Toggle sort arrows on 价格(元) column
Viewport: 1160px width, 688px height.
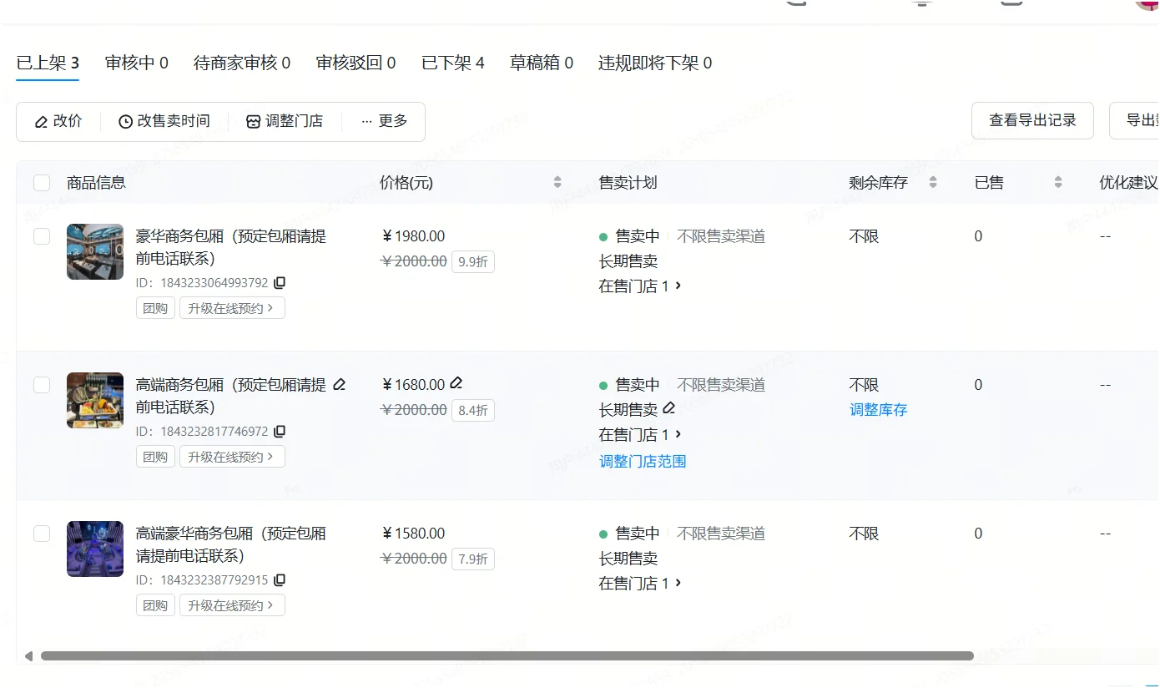tap(557, 182)
